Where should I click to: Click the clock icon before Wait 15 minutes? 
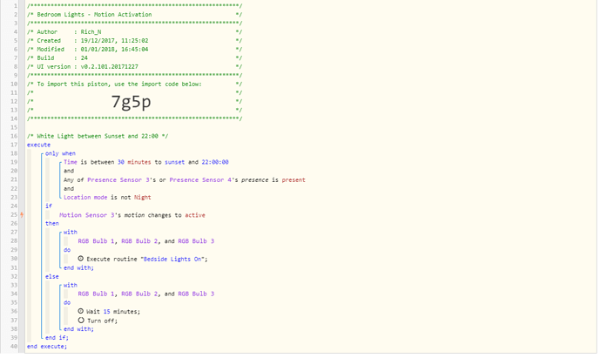81,311
